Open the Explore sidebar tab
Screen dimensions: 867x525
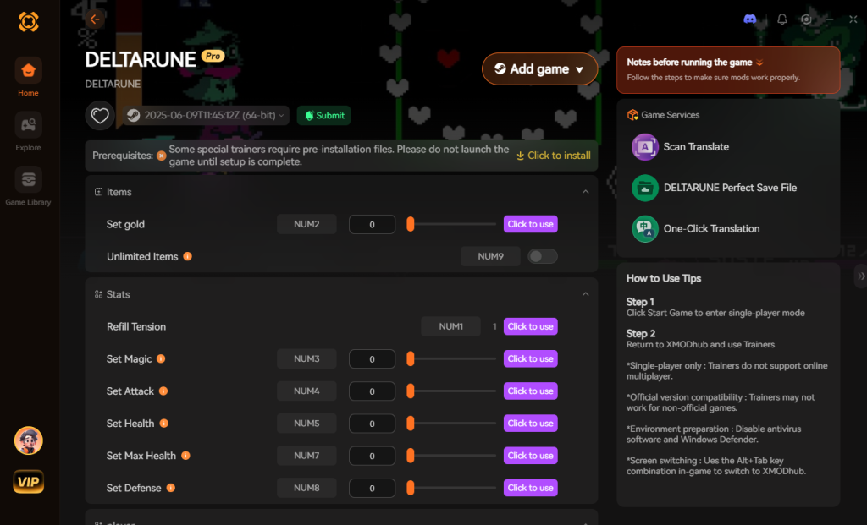point(28,132)
